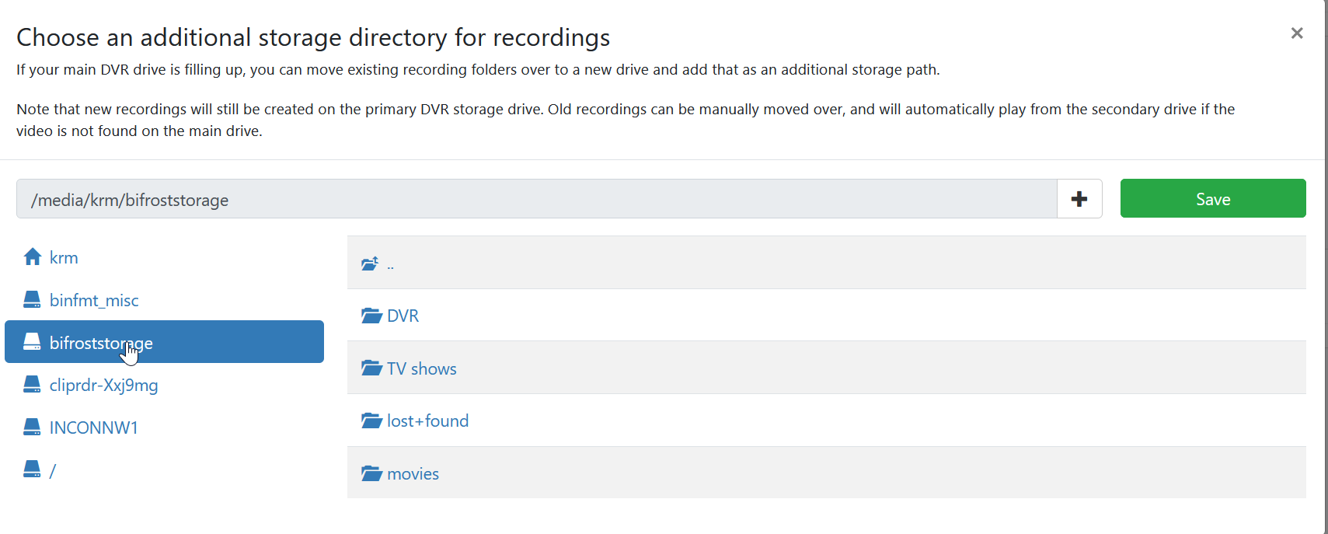The image size is (1328, 534).
Task: Click the home icon beside krm
Action: click(32, 257)
